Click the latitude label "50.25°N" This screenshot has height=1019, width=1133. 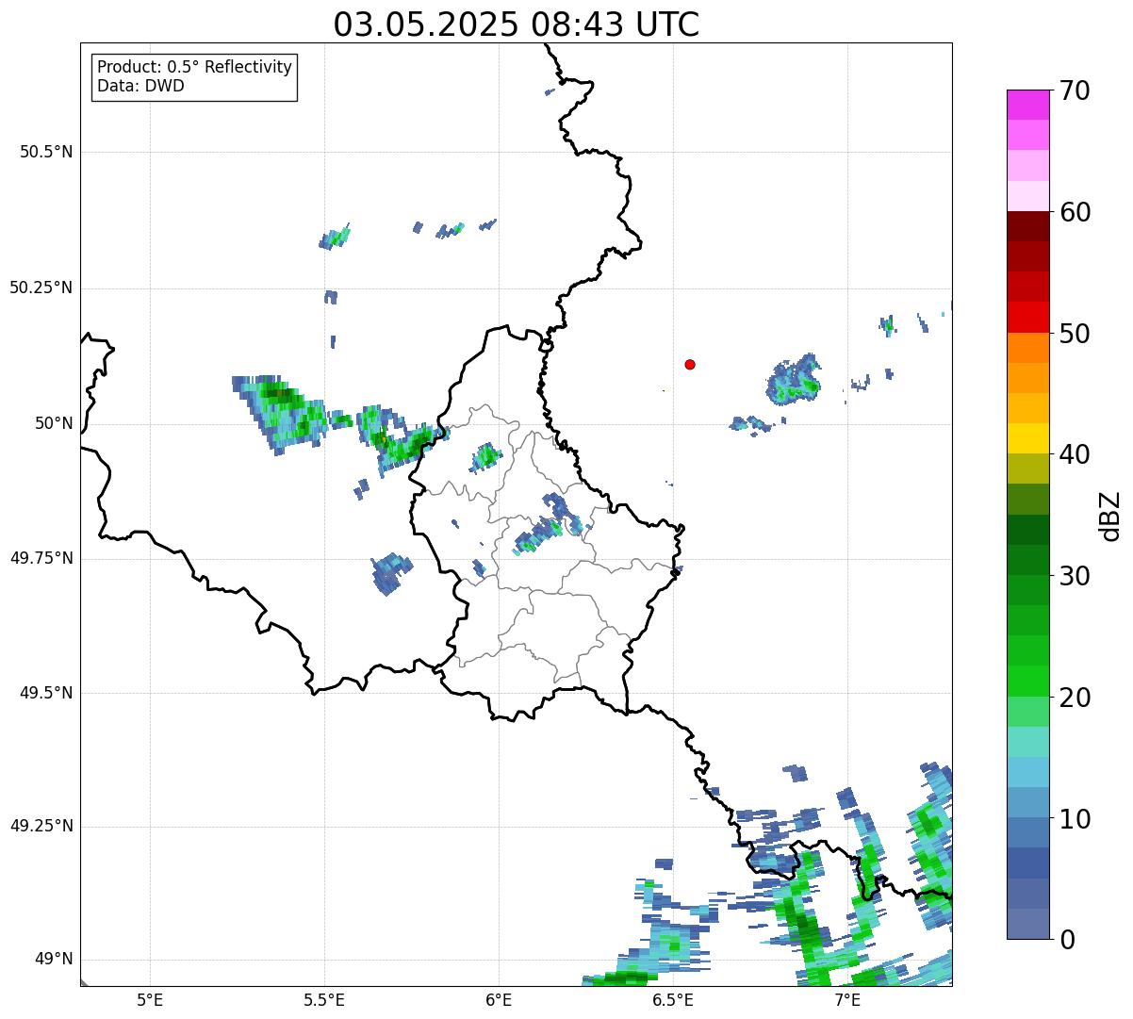41,288
